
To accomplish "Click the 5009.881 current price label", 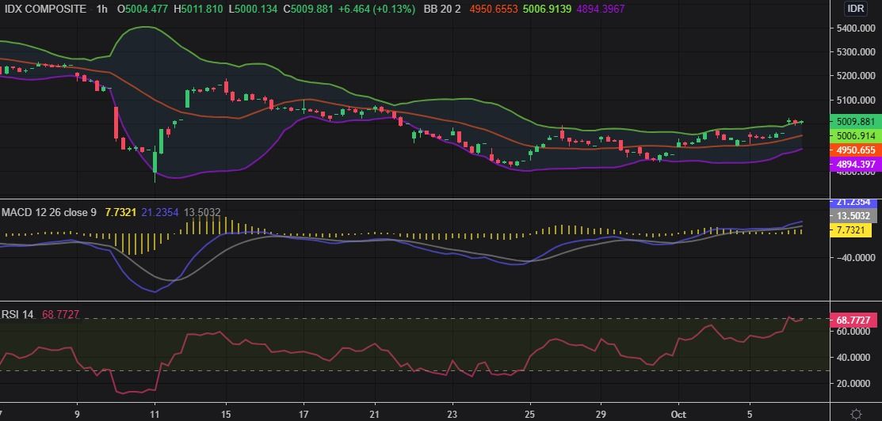I will click(x=856, y=122).
